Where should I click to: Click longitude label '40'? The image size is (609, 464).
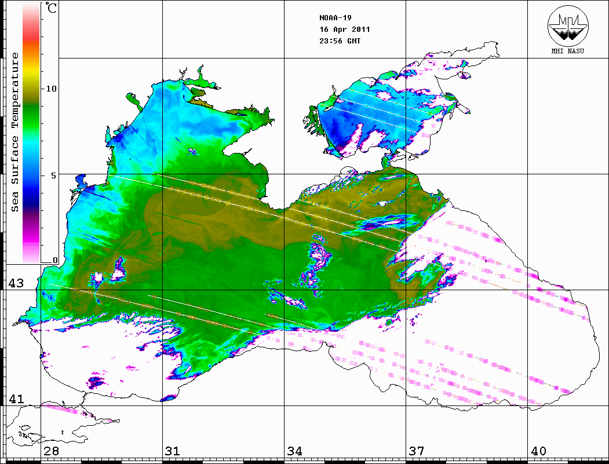click(538, 451)
